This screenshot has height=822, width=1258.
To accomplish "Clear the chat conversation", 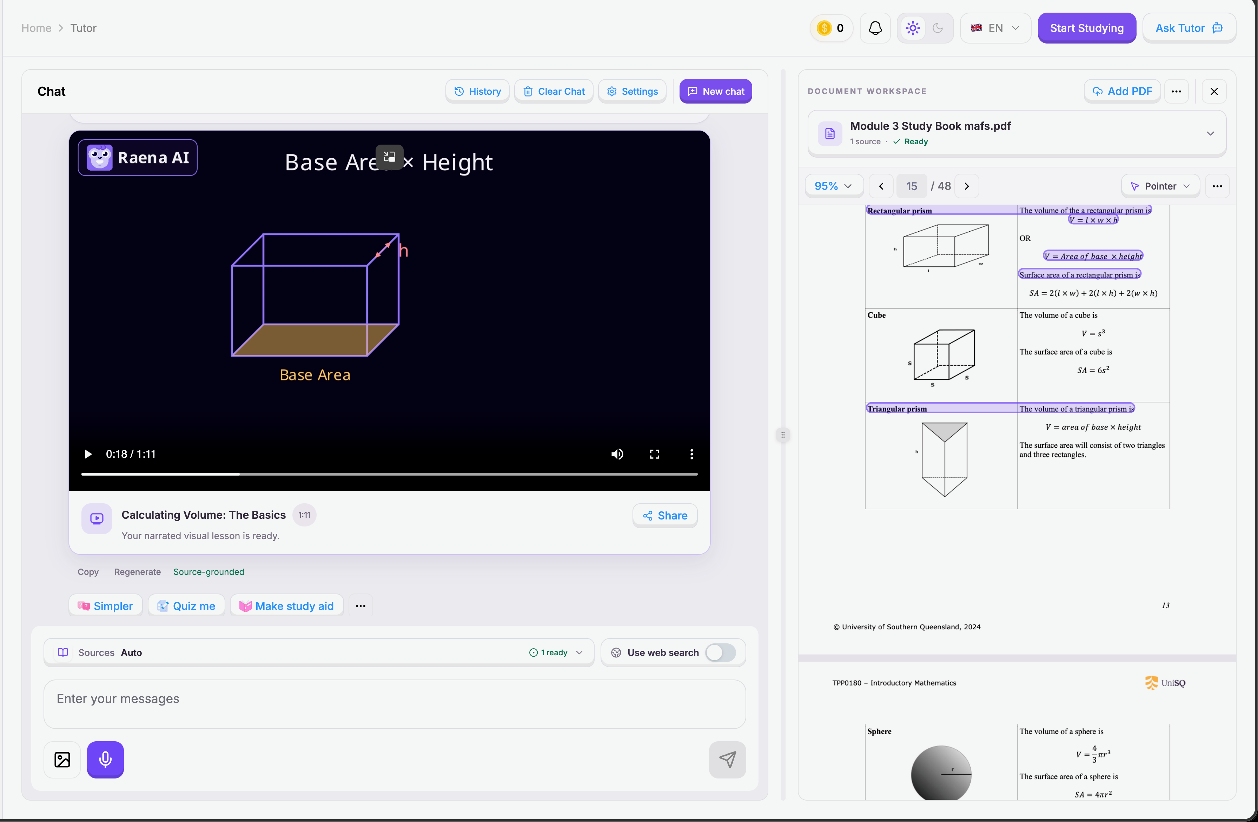I will coord(554,92).
